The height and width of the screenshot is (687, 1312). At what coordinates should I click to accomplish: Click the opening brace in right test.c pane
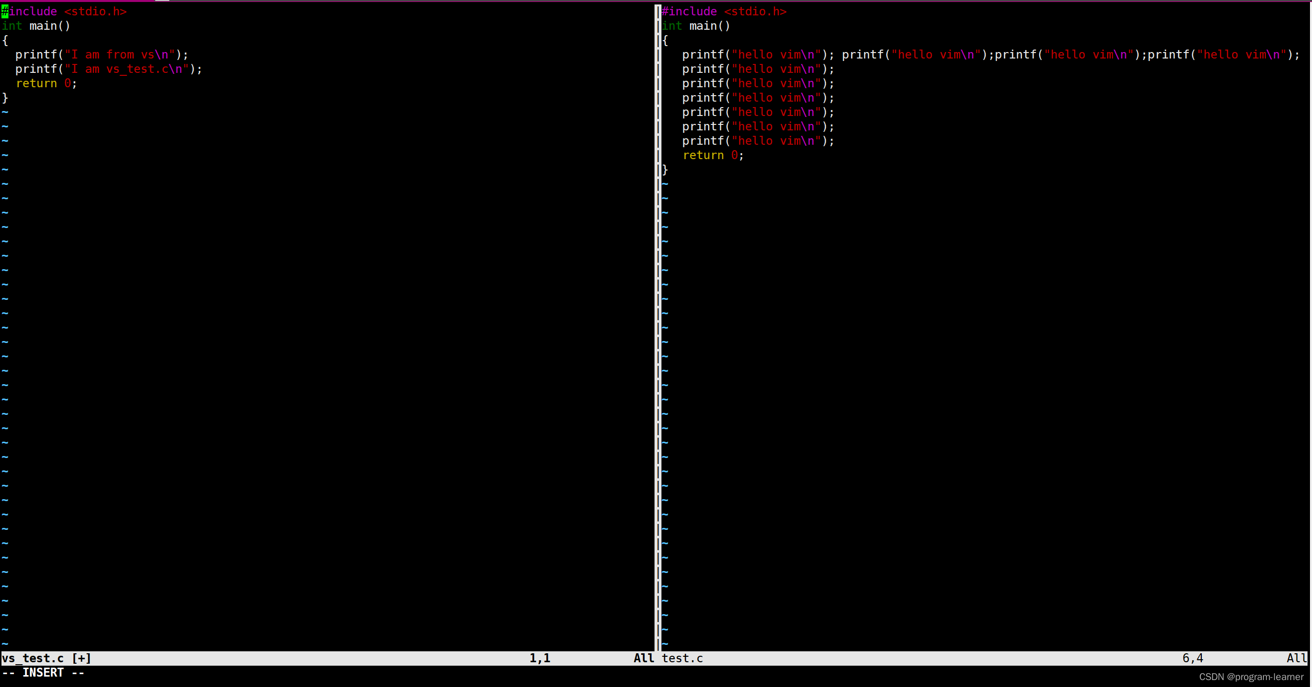point(665,40)
